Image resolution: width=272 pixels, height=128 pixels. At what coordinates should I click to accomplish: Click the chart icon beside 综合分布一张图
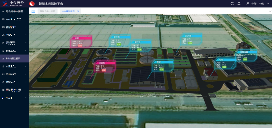click(3, 11)
